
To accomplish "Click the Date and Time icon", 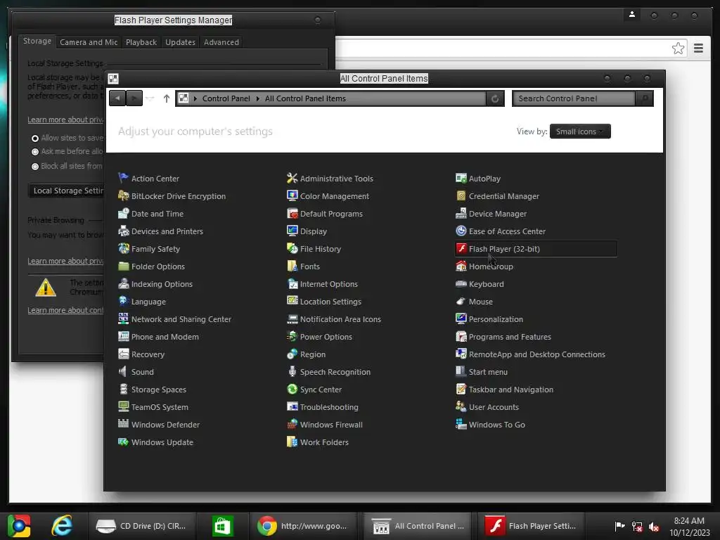I will [x=123, y=213].
